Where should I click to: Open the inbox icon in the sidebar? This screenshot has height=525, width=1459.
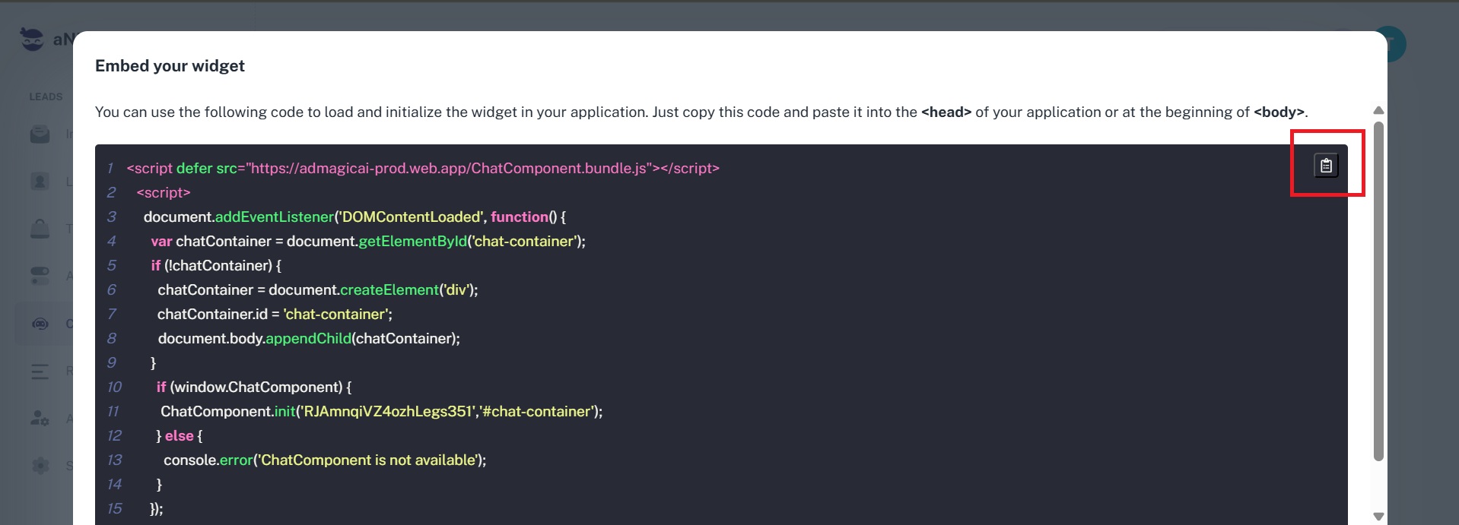tap(40, 134)
